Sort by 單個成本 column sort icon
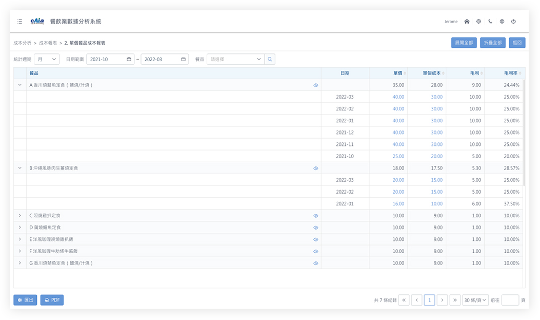 pyautogui.click(x=443, y=73)
